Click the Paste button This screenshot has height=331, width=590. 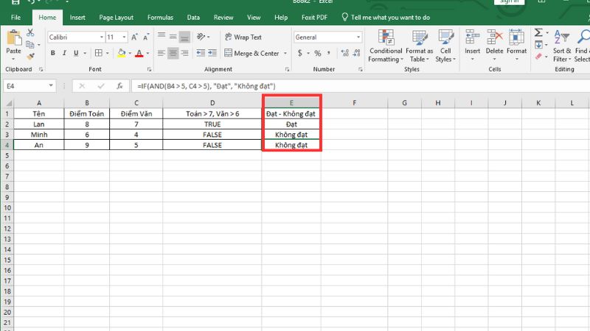[13, 43]
